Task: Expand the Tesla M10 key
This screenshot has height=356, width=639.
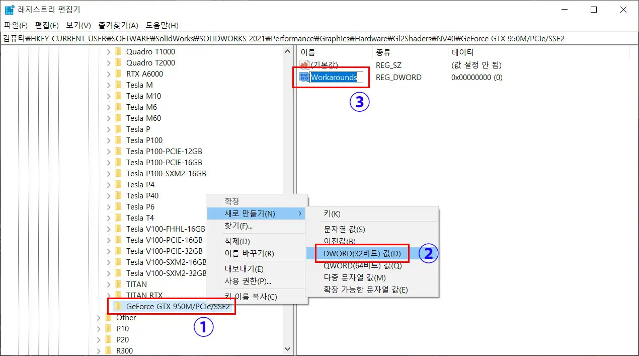Action: coord(108,96)
